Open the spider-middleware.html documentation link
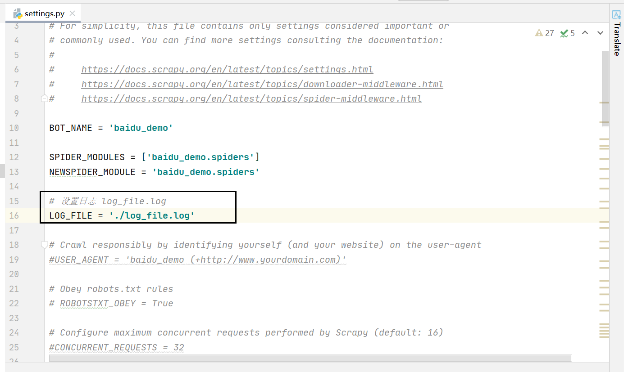624x372 pixels. tap(251, 98)
